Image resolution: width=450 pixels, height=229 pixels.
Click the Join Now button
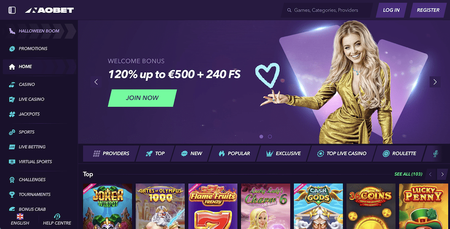[142, 98]
